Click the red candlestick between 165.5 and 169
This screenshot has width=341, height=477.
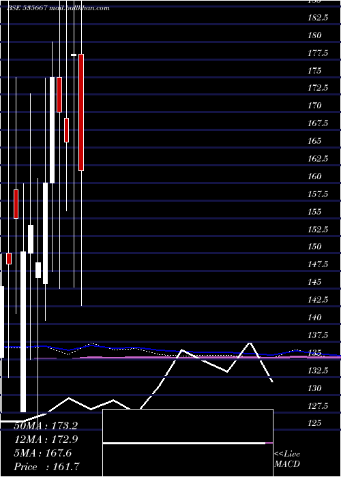tap(66, 130)
